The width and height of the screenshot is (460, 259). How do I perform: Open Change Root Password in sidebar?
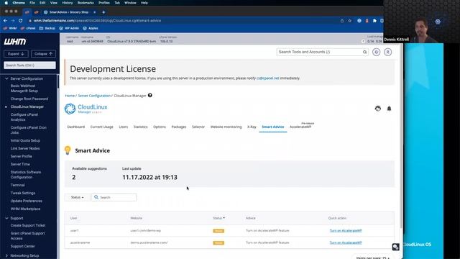(x=29, y=99)
